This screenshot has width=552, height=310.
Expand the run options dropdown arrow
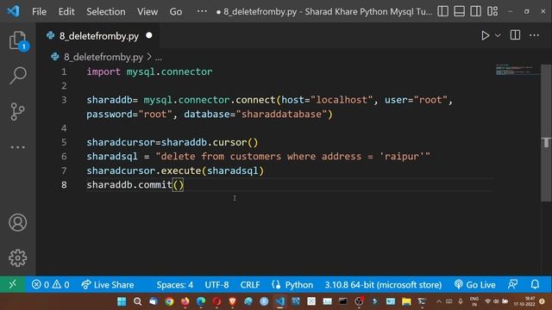pos(498,35)
